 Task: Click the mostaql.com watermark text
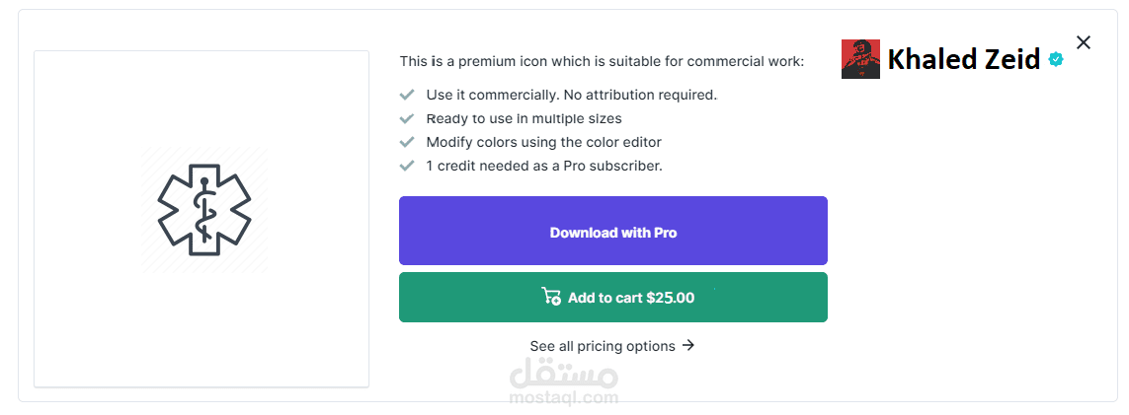(x=566, y=398)
